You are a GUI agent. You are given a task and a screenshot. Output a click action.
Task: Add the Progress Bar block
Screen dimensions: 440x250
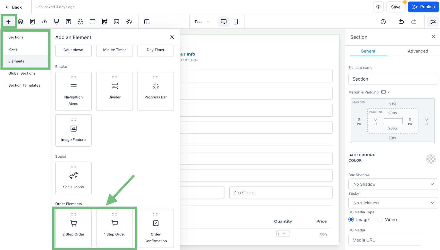pos(156,91)
